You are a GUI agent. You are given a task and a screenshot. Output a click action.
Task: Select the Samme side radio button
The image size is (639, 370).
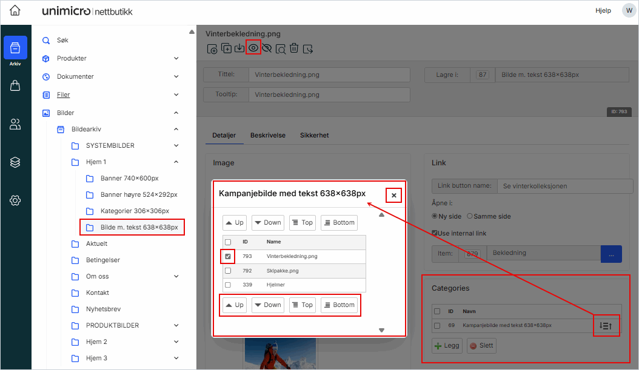click(470, 216)
